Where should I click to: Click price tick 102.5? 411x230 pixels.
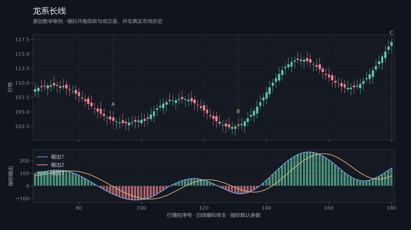click(22, 126)
